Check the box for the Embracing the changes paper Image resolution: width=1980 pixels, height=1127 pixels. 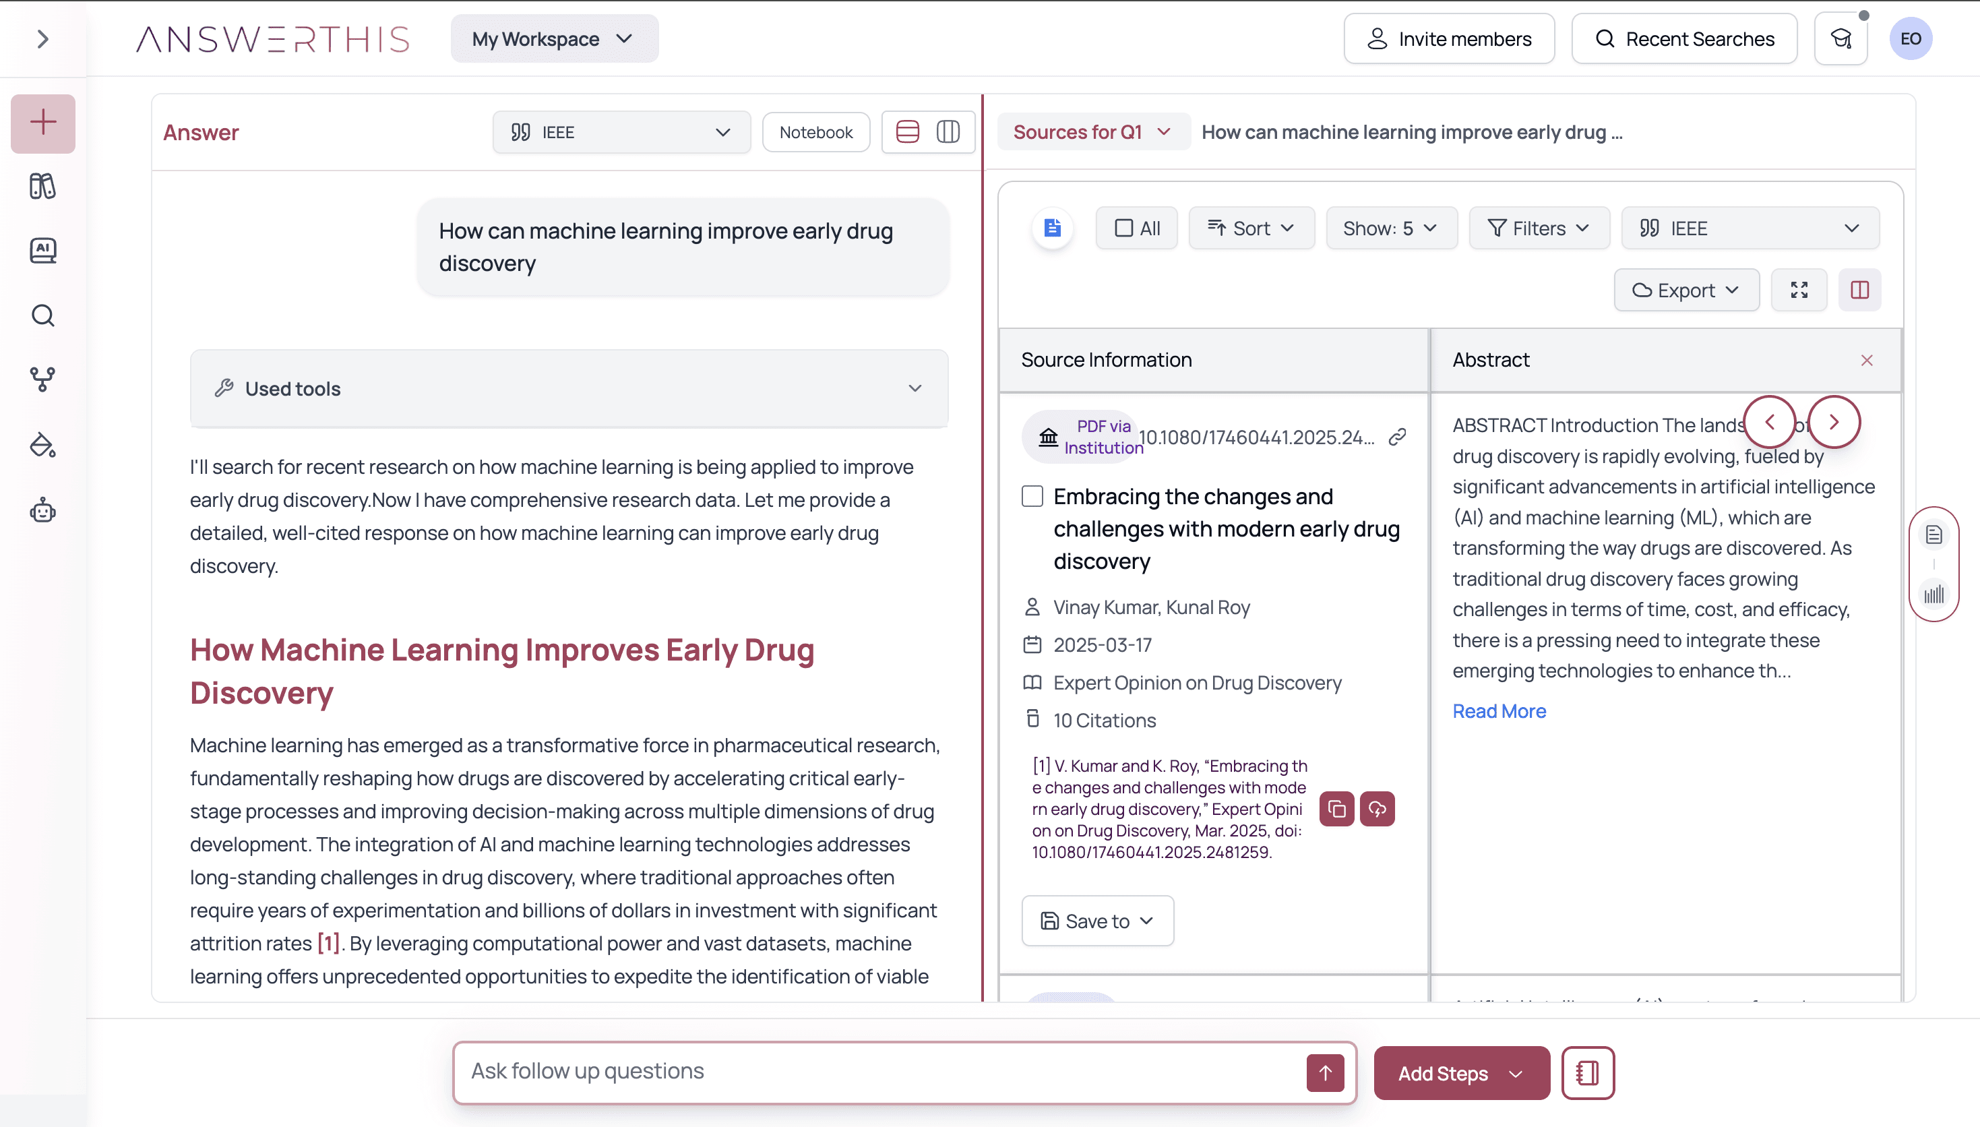[1032, 496]
